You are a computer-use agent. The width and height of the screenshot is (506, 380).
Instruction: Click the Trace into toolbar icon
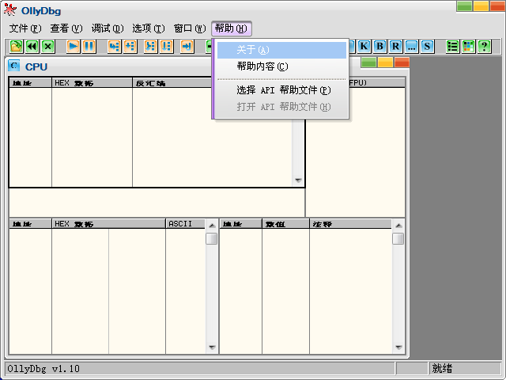tap(150, 47)
